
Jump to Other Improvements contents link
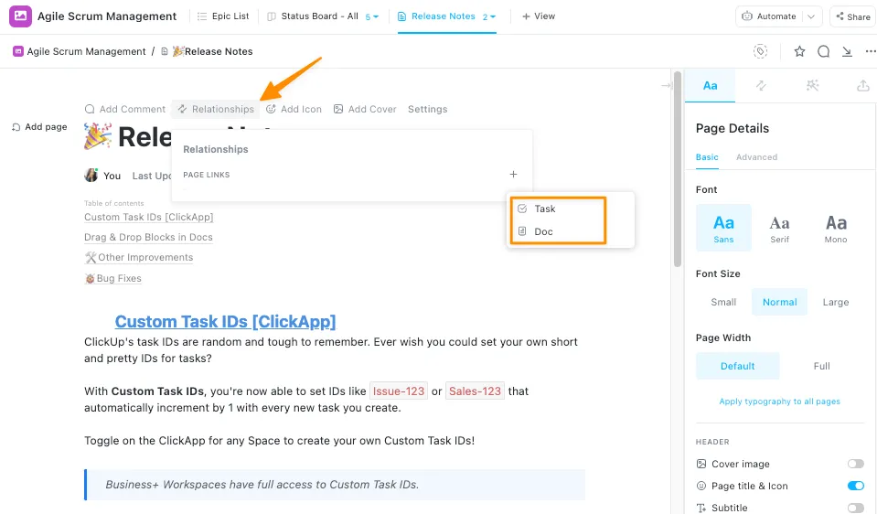(x=139, y=257)
